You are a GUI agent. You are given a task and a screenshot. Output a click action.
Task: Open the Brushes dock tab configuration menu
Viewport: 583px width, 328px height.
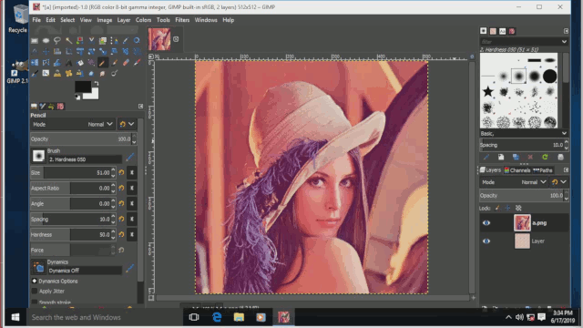566,31
